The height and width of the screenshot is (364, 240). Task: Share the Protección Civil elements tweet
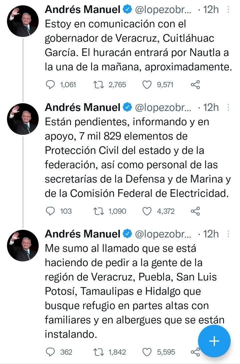(x=195, y=211)
